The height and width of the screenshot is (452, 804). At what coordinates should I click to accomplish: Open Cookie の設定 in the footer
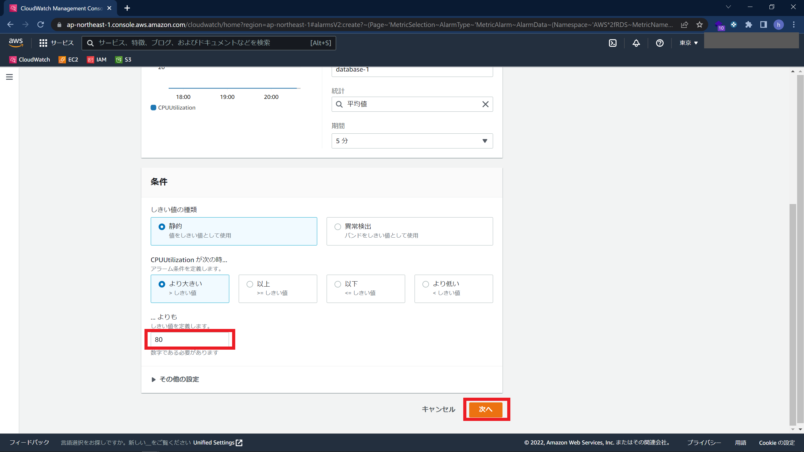(777, 443)
